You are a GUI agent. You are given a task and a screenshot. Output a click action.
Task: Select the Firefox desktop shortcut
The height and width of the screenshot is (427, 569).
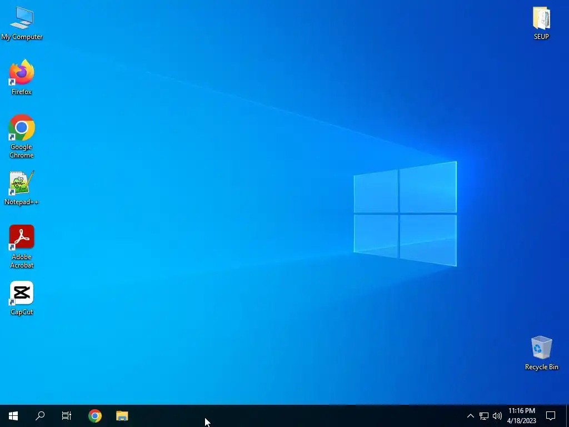[x=22, y=77]
